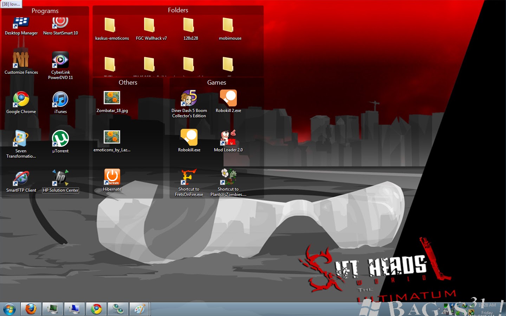Image resolution: width=506 pixels, height=316 pixels.
Task: Open Robokill 2.exe icon
Action: pos(228,98)
